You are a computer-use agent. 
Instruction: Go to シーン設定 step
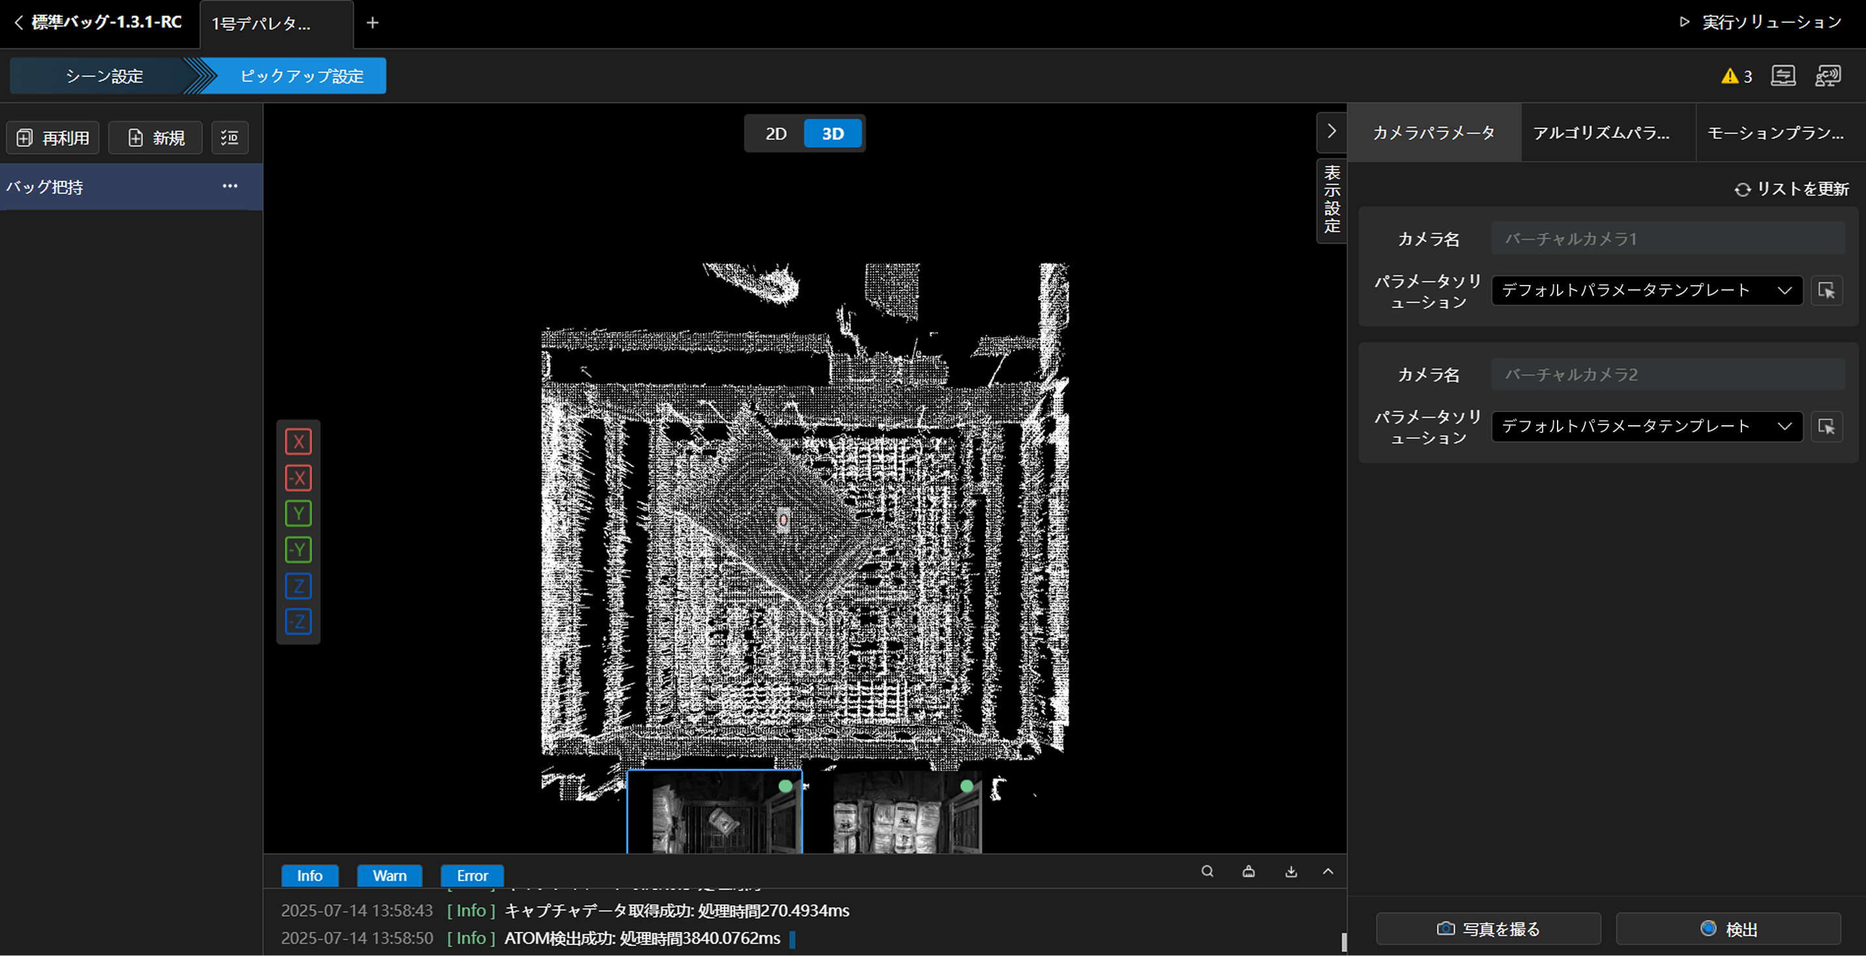coord(104,76)
